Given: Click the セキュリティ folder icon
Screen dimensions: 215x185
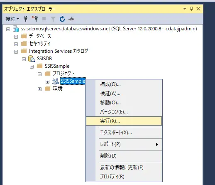Looking at the screenshot, I should point(24,44).
